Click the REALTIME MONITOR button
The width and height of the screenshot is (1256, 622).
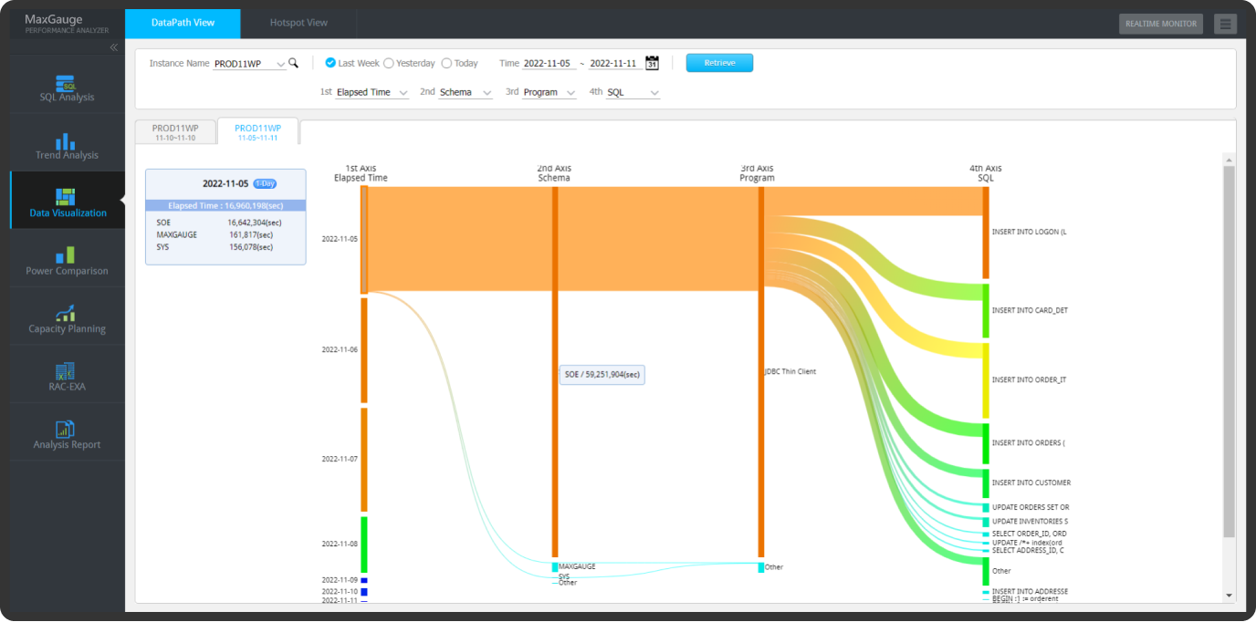1160,24
